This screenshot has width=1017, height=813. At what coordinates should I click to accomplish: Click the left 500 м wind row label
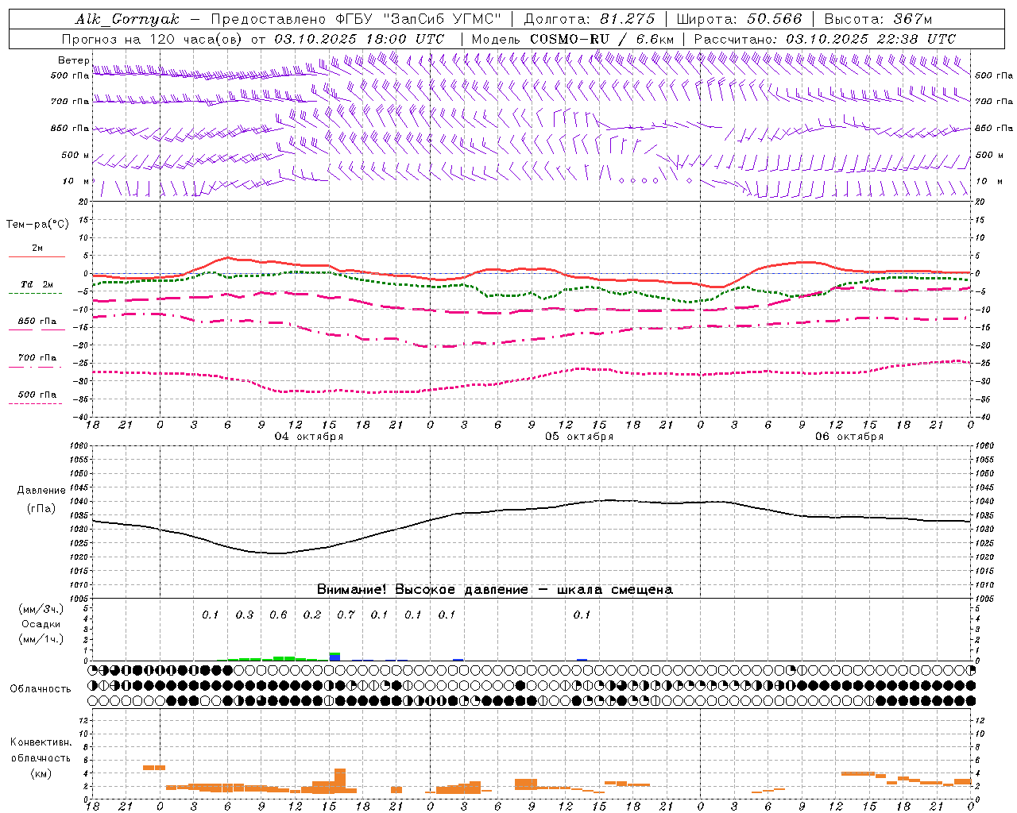(x=75, y=155)
